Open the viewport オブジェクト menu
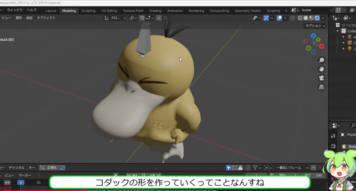The height and width of the screenshot is (191, 356). tap(46, 18)
